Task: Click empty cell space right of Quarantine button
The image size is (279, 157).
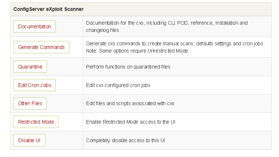Action: coord(65,67)
